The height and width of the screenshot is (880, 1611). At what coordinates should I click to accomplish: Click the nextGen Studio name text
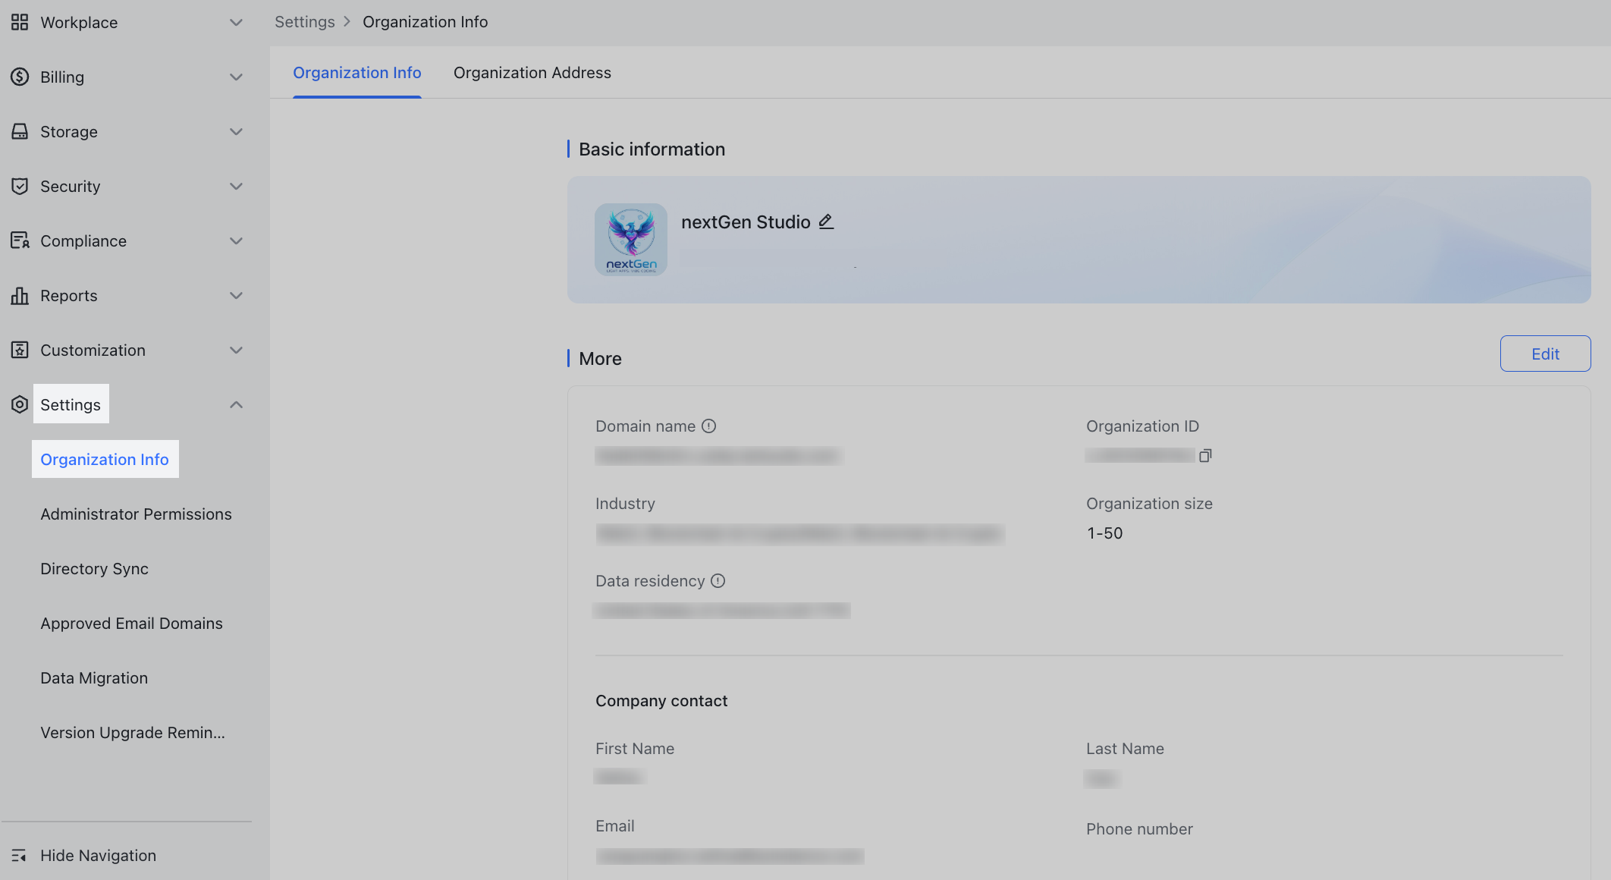coord(746,222)
